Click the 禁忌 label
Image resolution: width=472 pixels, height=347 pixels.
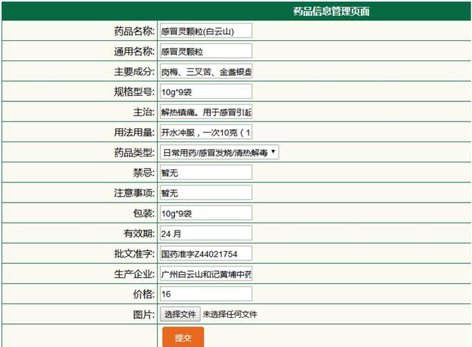(144, 173)
